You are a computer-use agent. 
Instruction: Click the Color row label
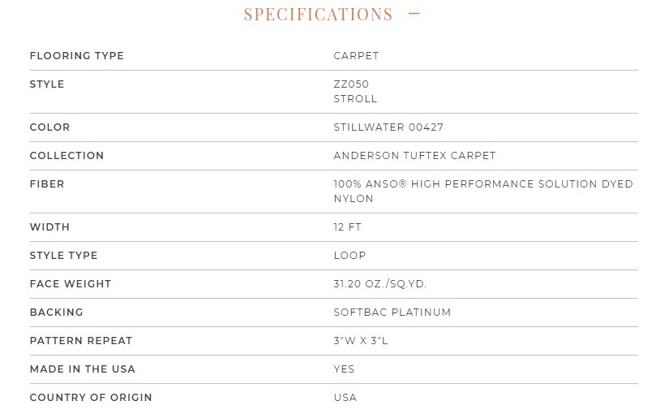pos(50,127)
